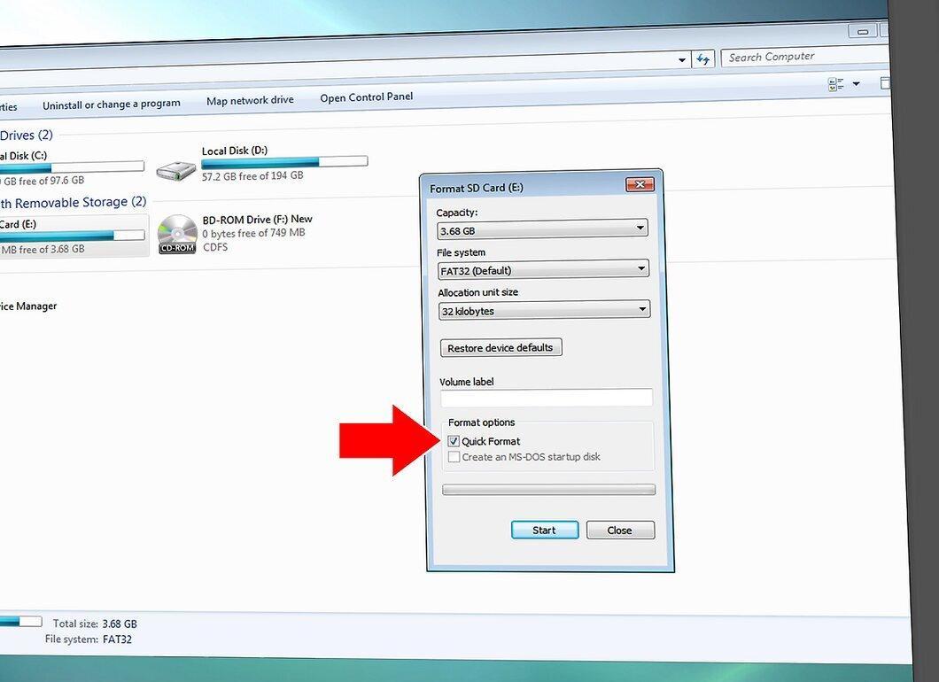Check Create an MS-DOS startup disk
Screen dimensions: 939x682
tap(454, 457)
